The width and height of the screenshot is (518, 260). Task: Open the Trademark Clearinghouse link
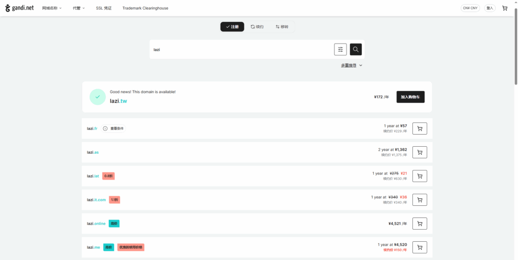tap(145, 8)
